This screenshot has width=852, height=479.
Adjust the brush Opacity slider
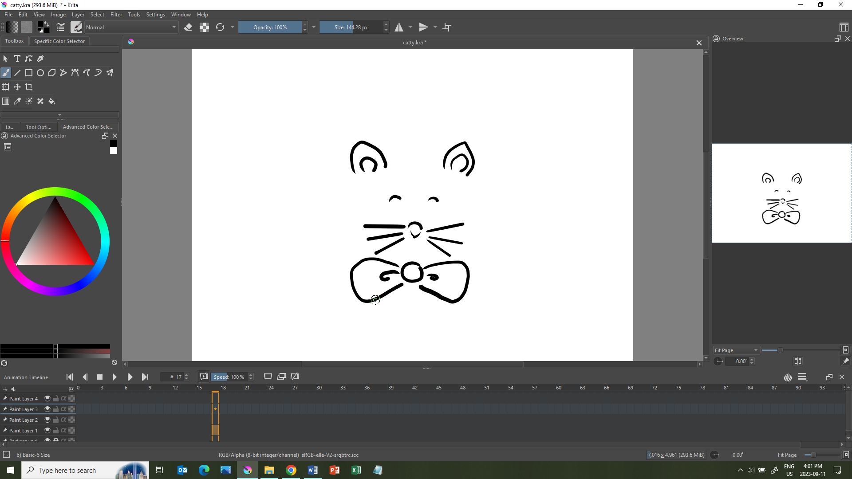pyautogui.click(x=270, y=27)
